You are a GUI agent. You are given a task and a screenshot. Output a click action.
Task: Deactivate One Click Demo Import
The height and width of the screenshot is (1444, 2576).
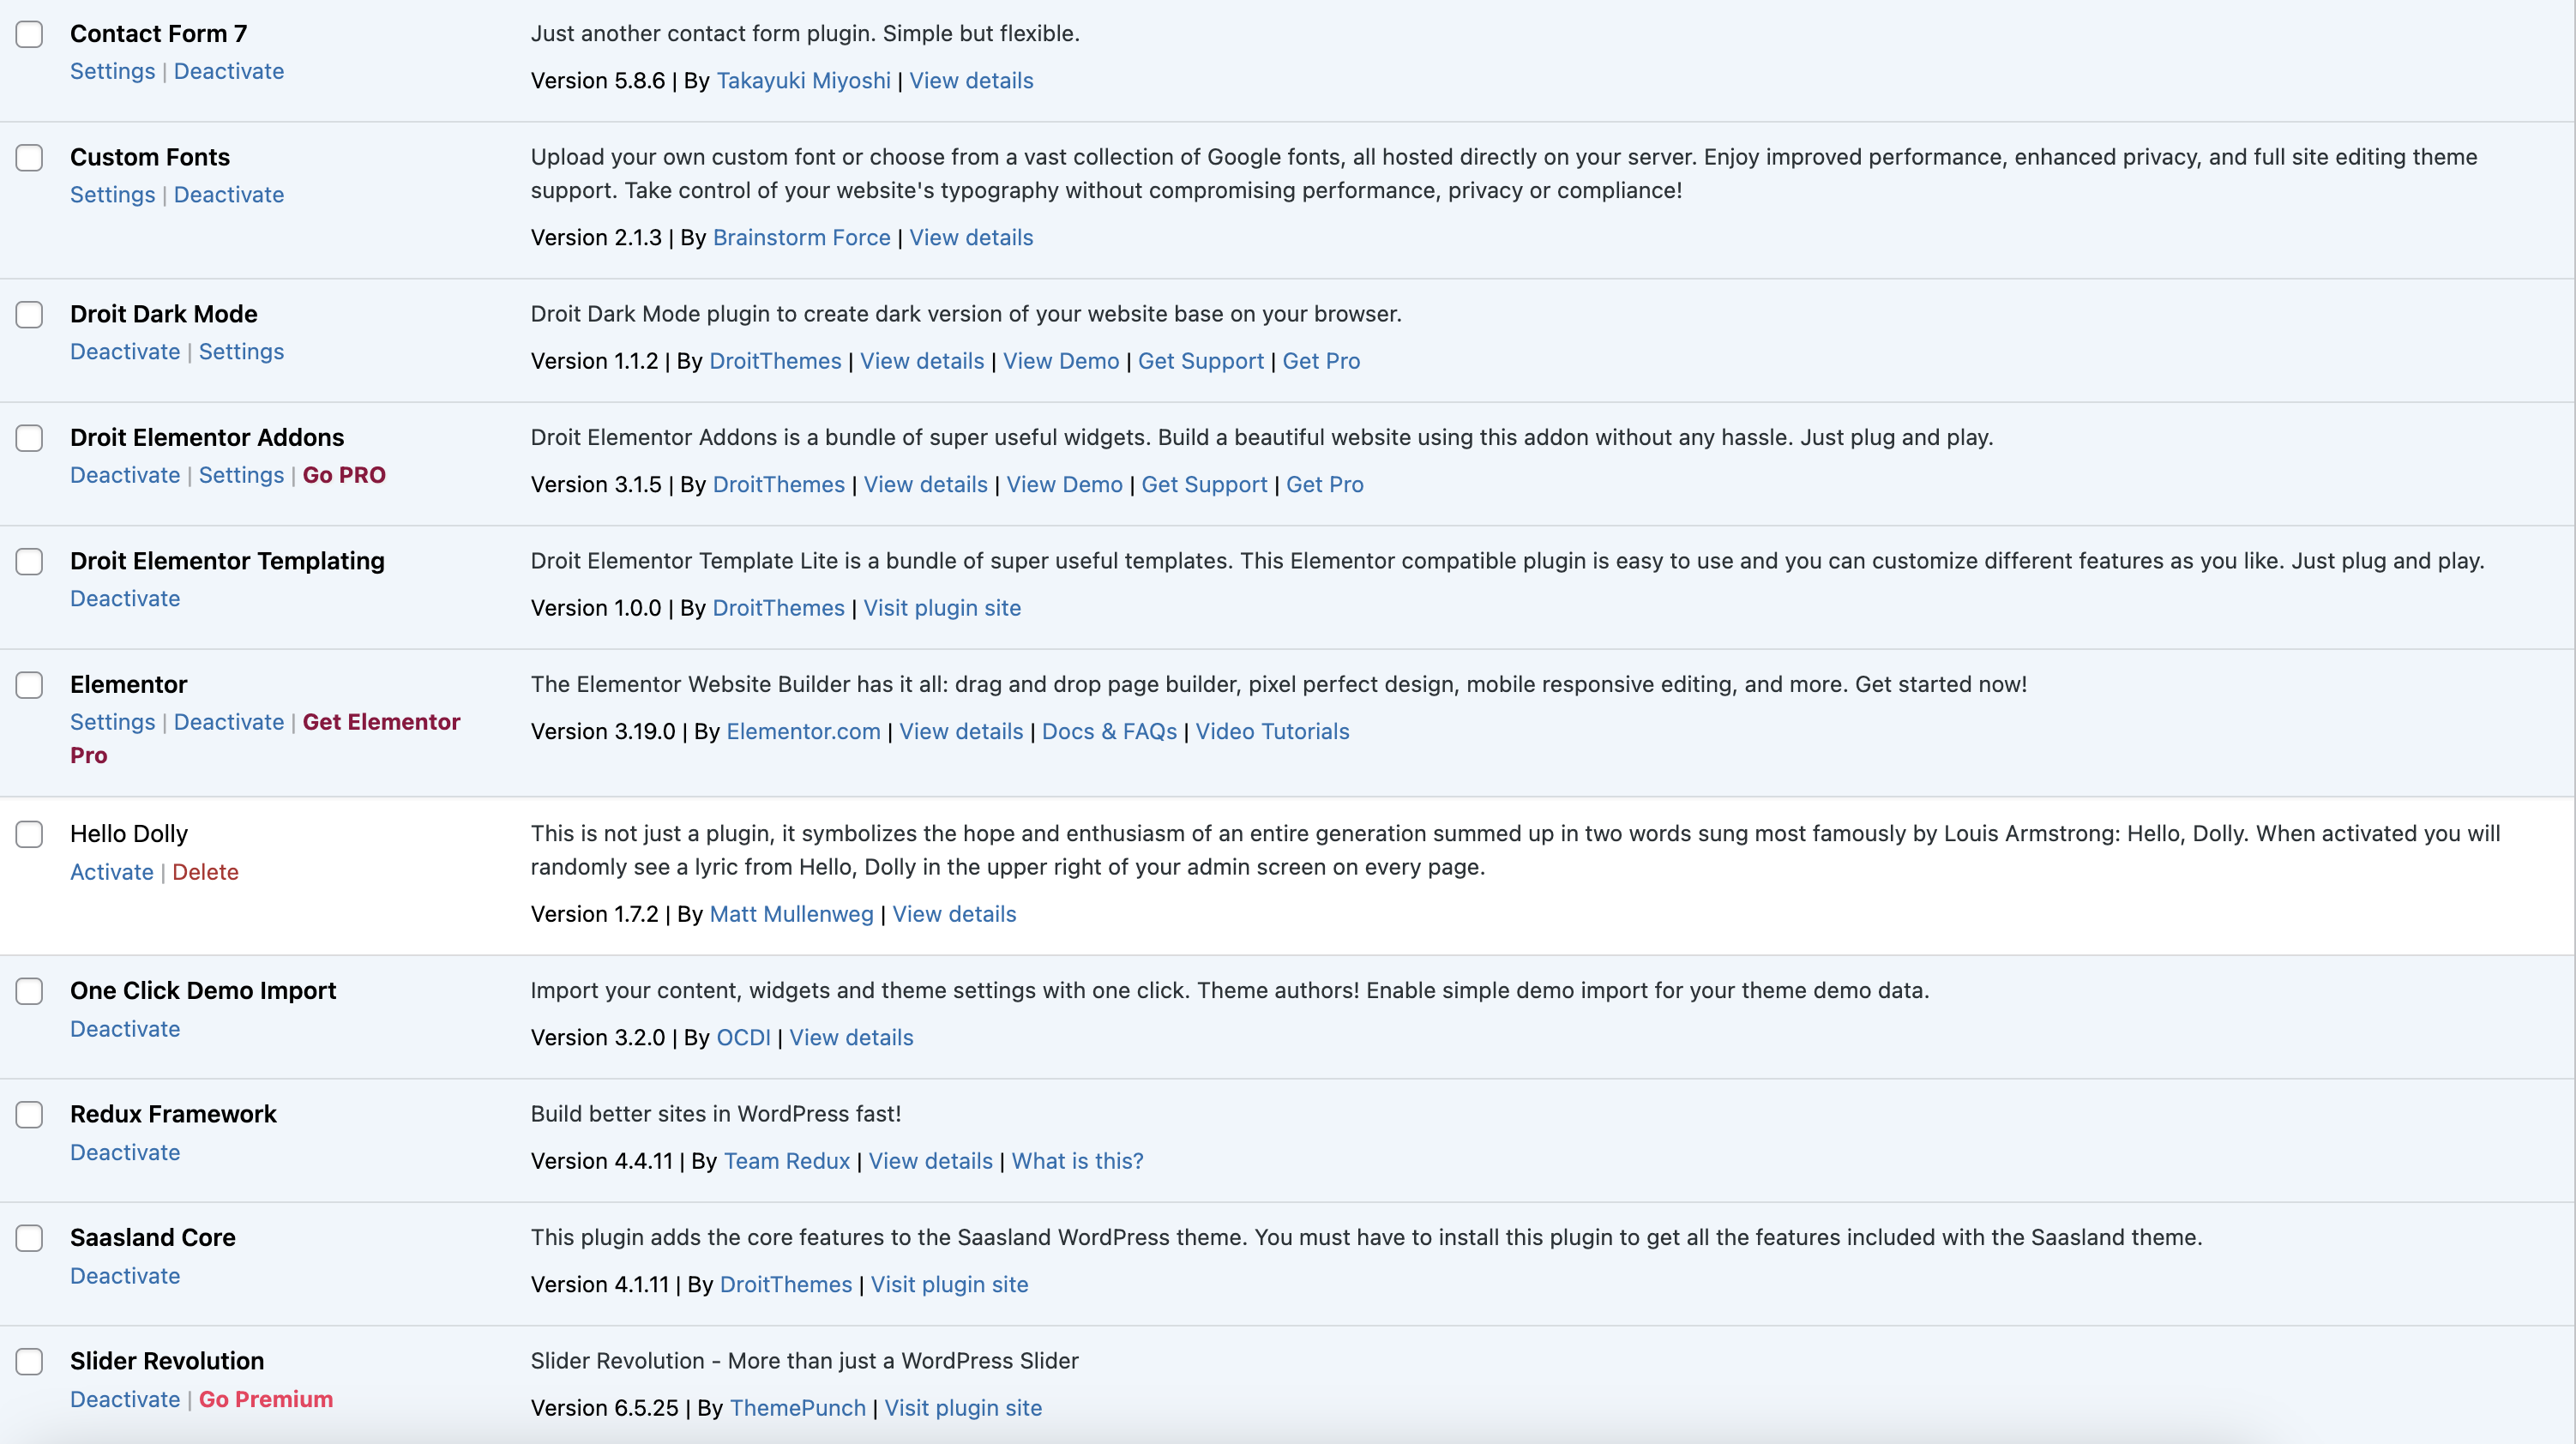tap(125, 1029)
